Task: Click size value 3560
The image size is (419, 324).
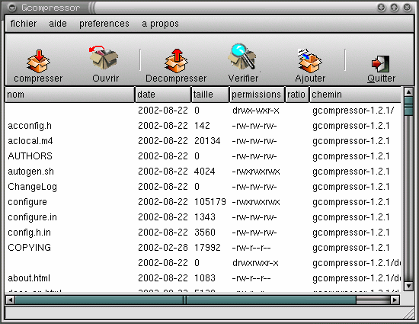Action: [205, 233]
